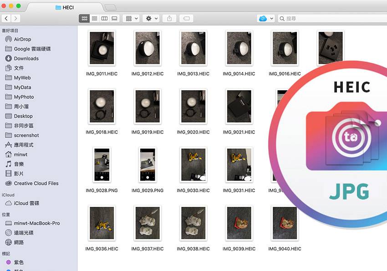Switch to column view in toolbar

tap(104, 19)
